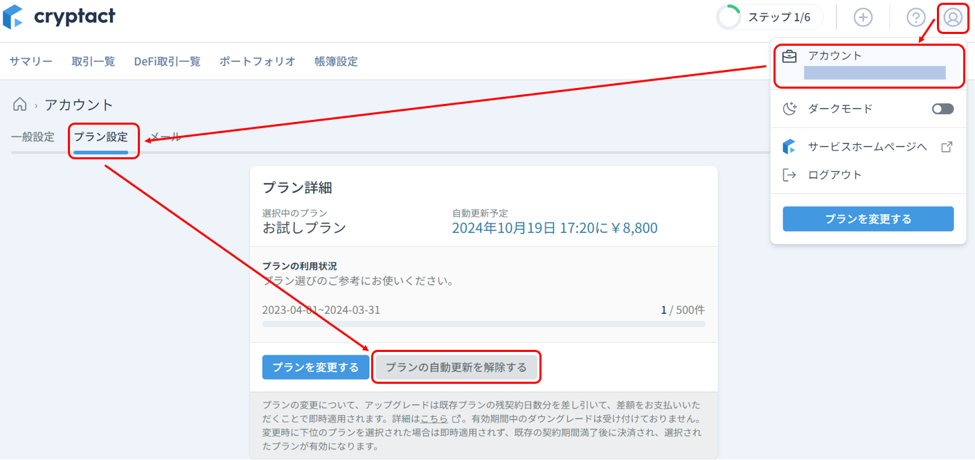Click the プラン詳細 heading
The height and width of the screenshot is (460, 975).
(x=297, y=187)
